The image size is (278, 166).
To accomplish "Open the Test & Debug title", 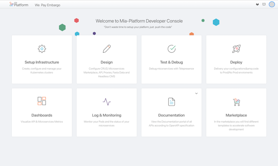I will [x=172, y=62].
